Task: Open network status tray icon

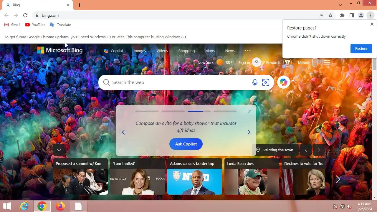Action: point(342,206)
